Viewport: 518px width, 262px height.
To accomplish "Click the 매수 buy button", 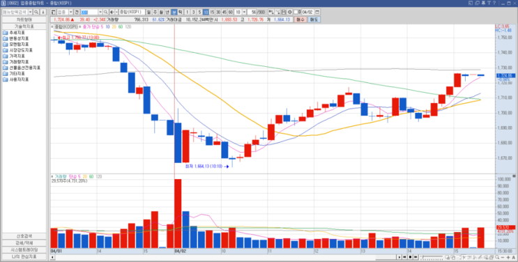I will pos(300,20).
